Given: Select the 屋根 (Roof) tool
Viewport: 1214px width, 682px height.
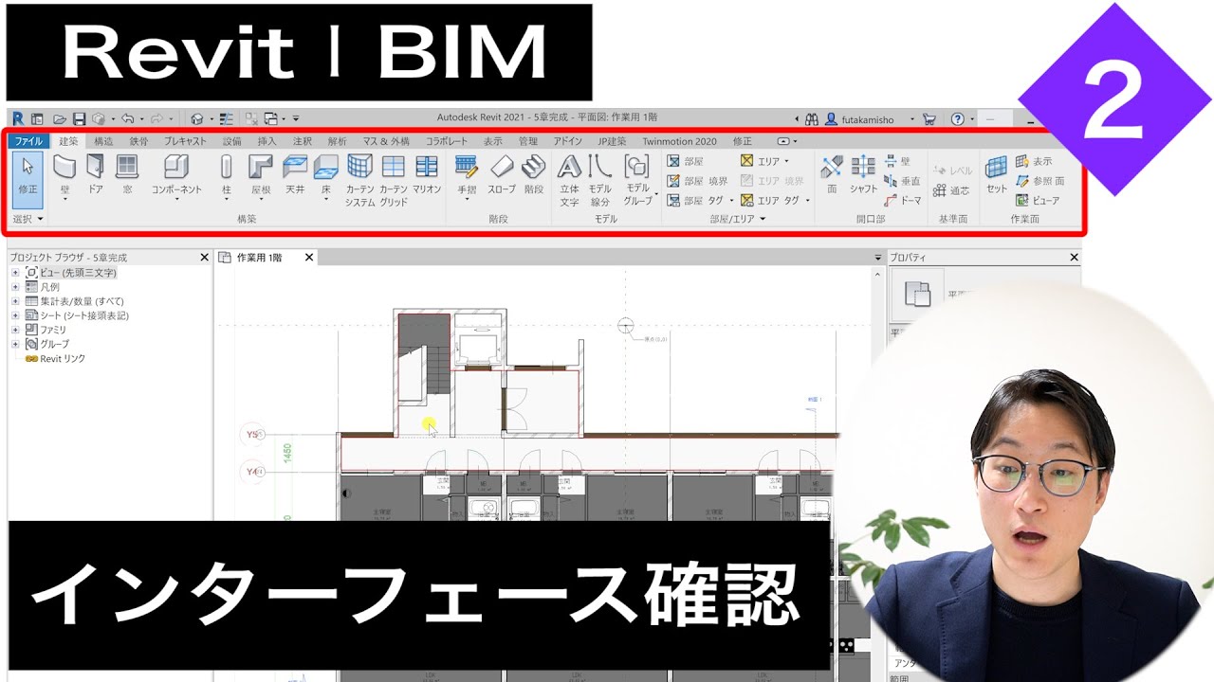Looking at the screenshot, I should 261,177.
